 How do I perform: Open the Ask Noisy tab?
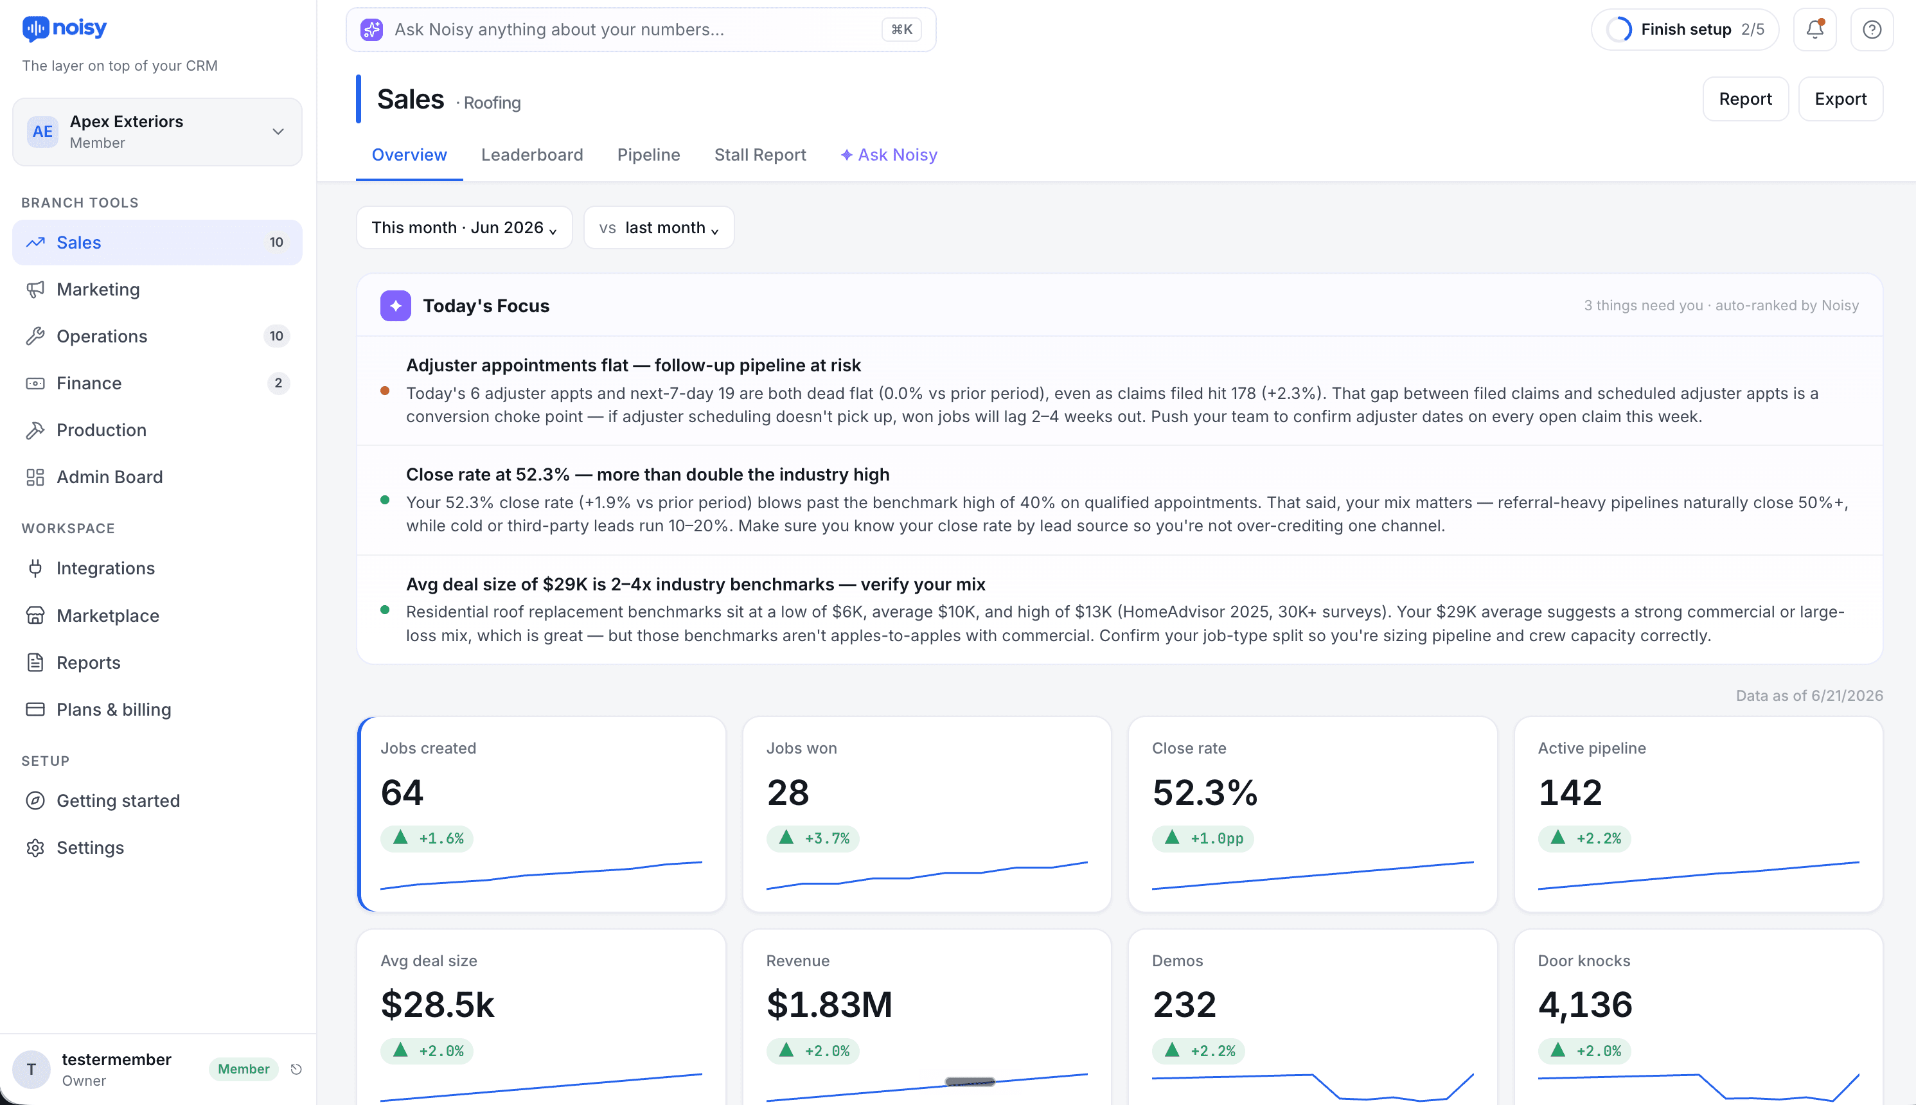889,155
